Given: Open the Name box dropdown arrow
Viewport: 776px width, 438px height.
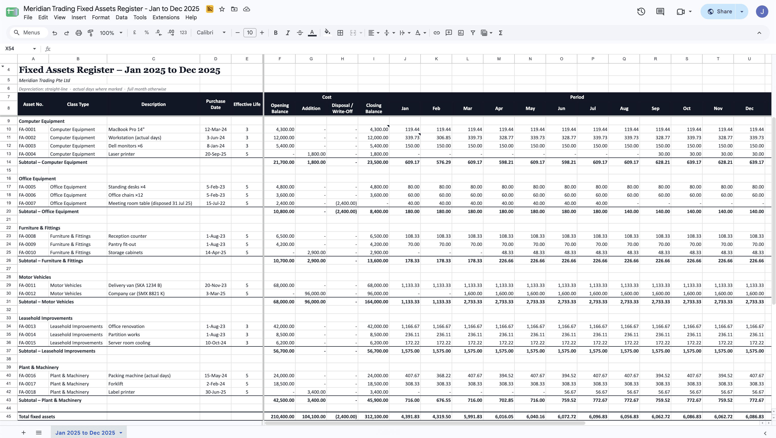Looking at the screenshot, I should point(34,48).
